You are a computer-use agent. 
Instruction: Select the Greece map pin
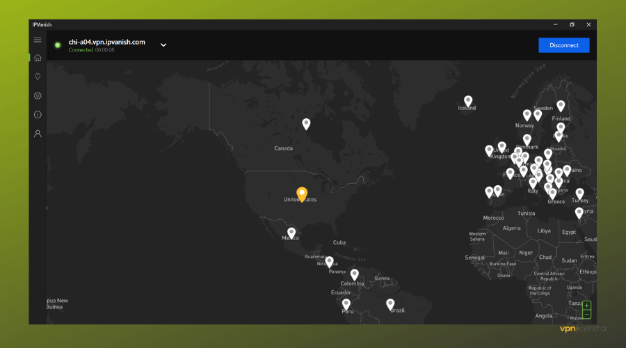tap(552, 193)
